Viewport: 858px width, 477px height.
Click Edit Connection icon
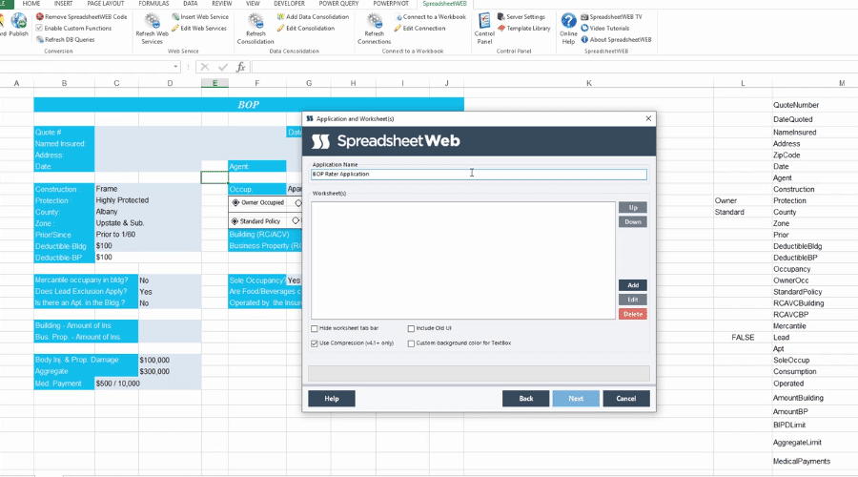tap(398, 28)
